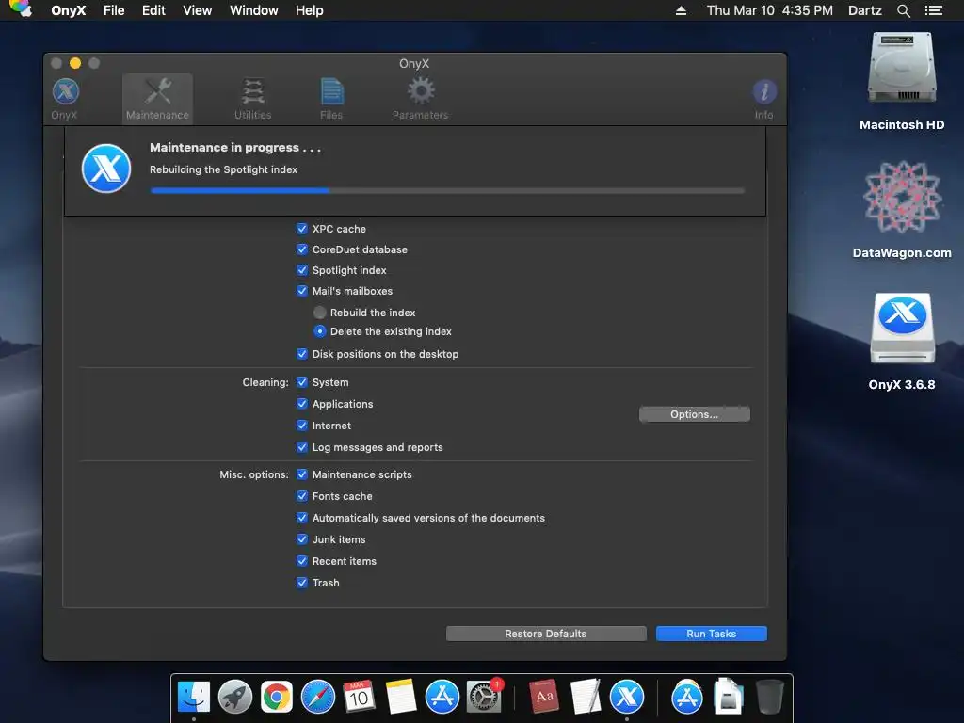Image resolution: width=964 pixels, height=723 pixels.
Task: Open Notification Center in menu bar
Action: [934, 10]
